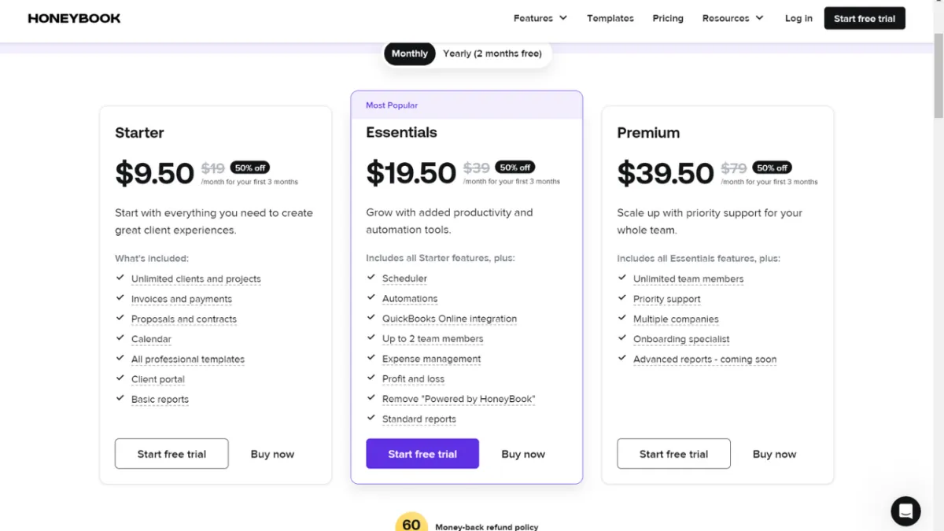Click the Log in link
The height and width of the screenshot is (531, 944).
pyautogui.click(x=798, y=18)
